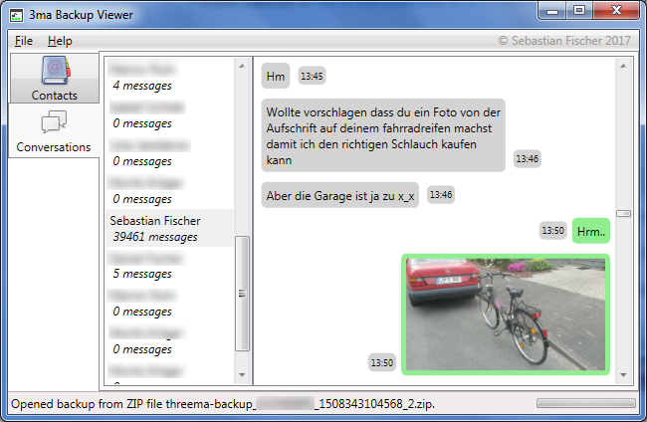Click the 13:45 timestamp

point(312,76)
